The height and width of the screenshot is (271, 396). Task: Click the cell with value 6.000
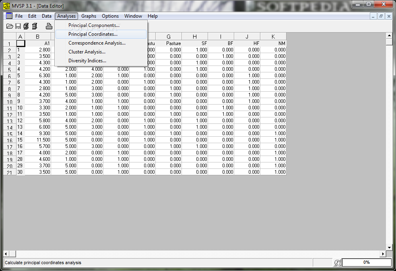[38, 127]
